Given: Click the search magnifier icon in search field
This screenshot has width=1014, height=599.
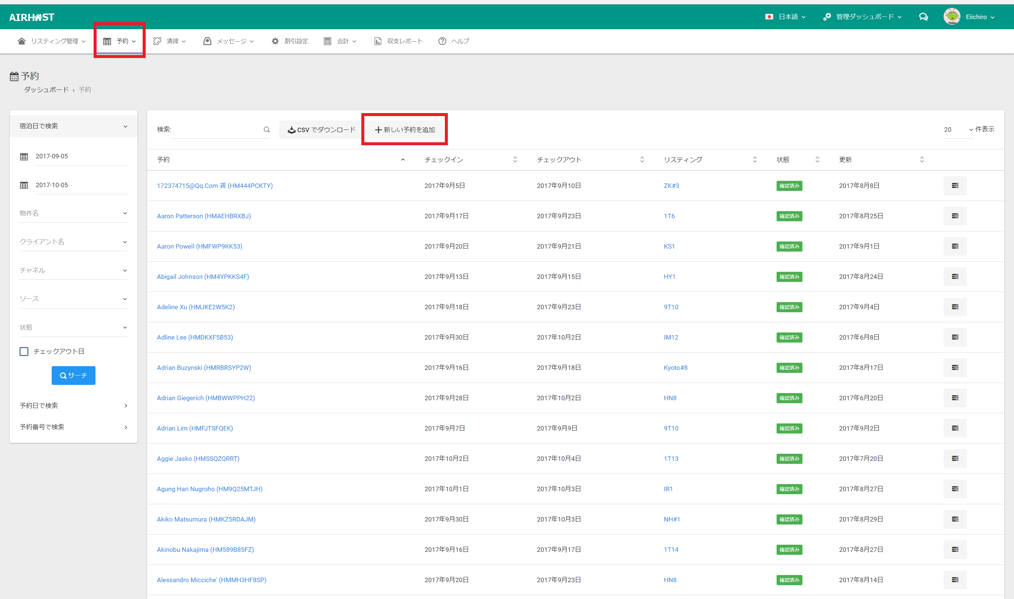Looking at the screenshot, I should click(266, 130).
